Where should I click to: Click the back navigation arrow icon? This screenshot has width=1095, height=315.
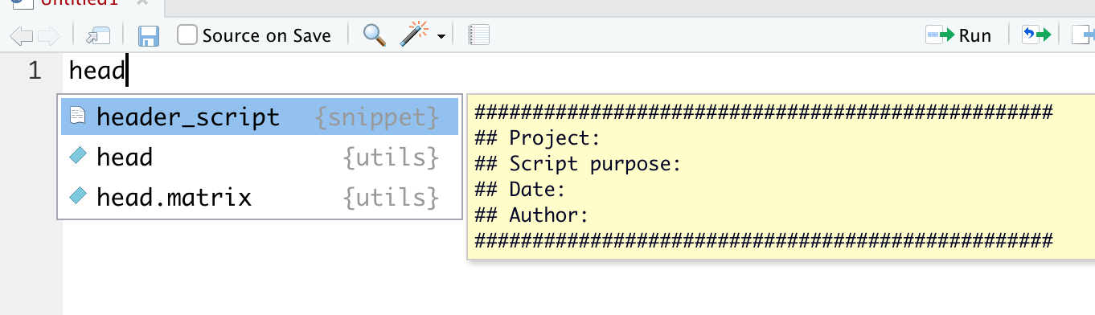pos(22,35)
